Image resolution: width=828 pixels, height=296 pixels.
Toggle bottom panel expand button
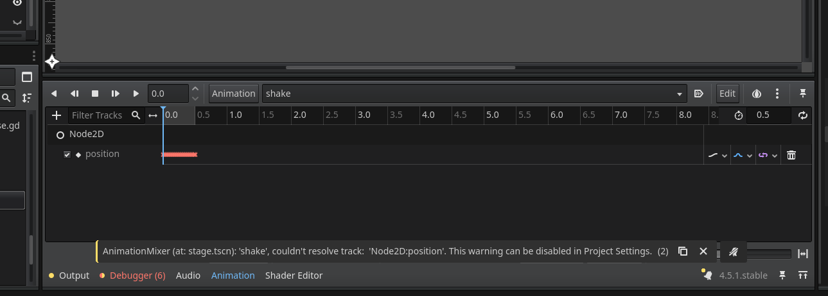(x=803, y=275)
